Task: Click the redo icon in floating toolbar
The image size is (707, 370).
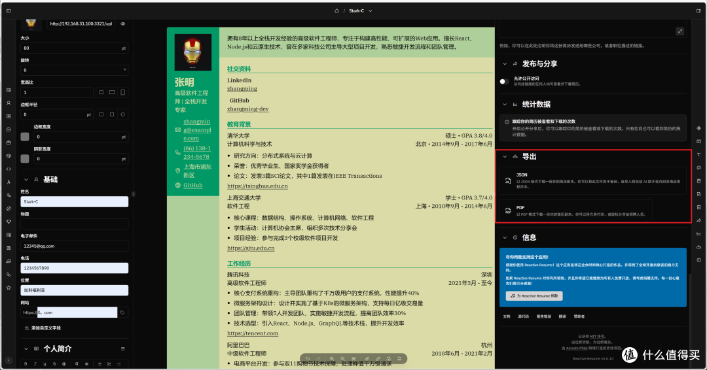Action: (319, 359)
